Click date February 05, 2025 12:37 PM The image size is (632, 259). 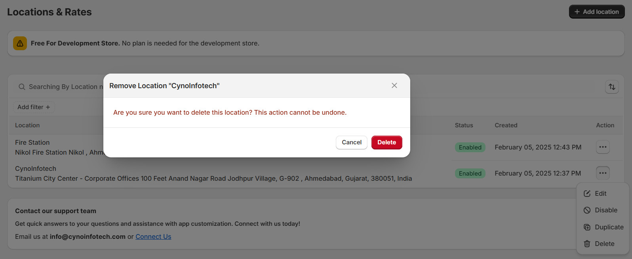pyautogui.click(x=538, y=173)
